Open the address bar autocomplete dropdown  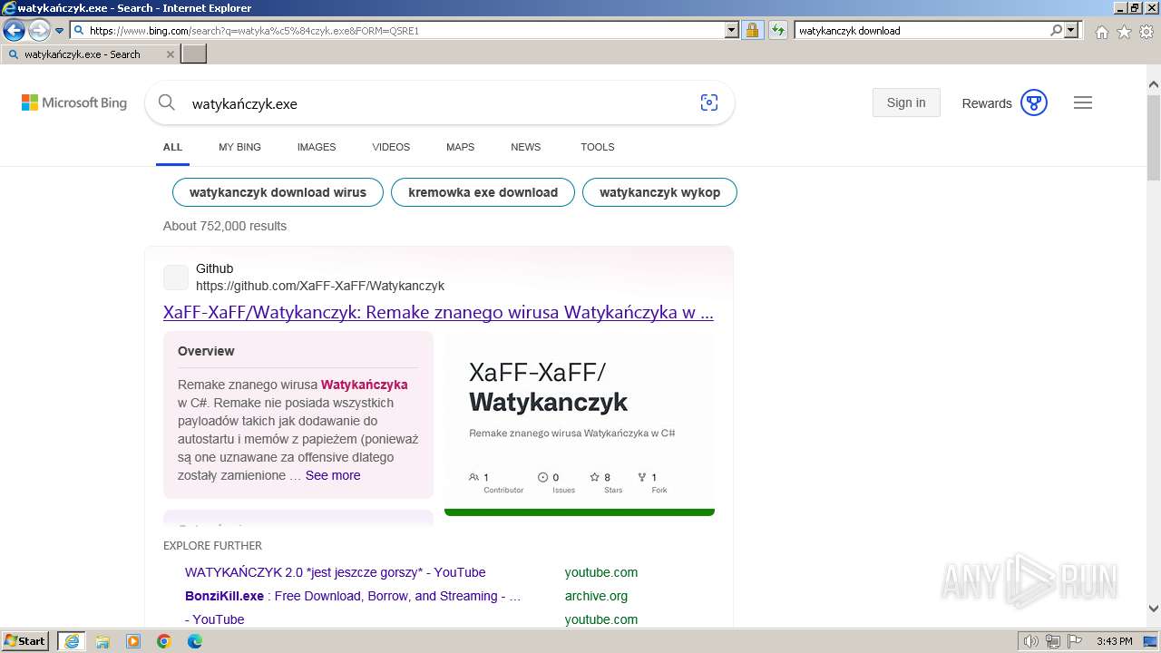tap(732, 30)
